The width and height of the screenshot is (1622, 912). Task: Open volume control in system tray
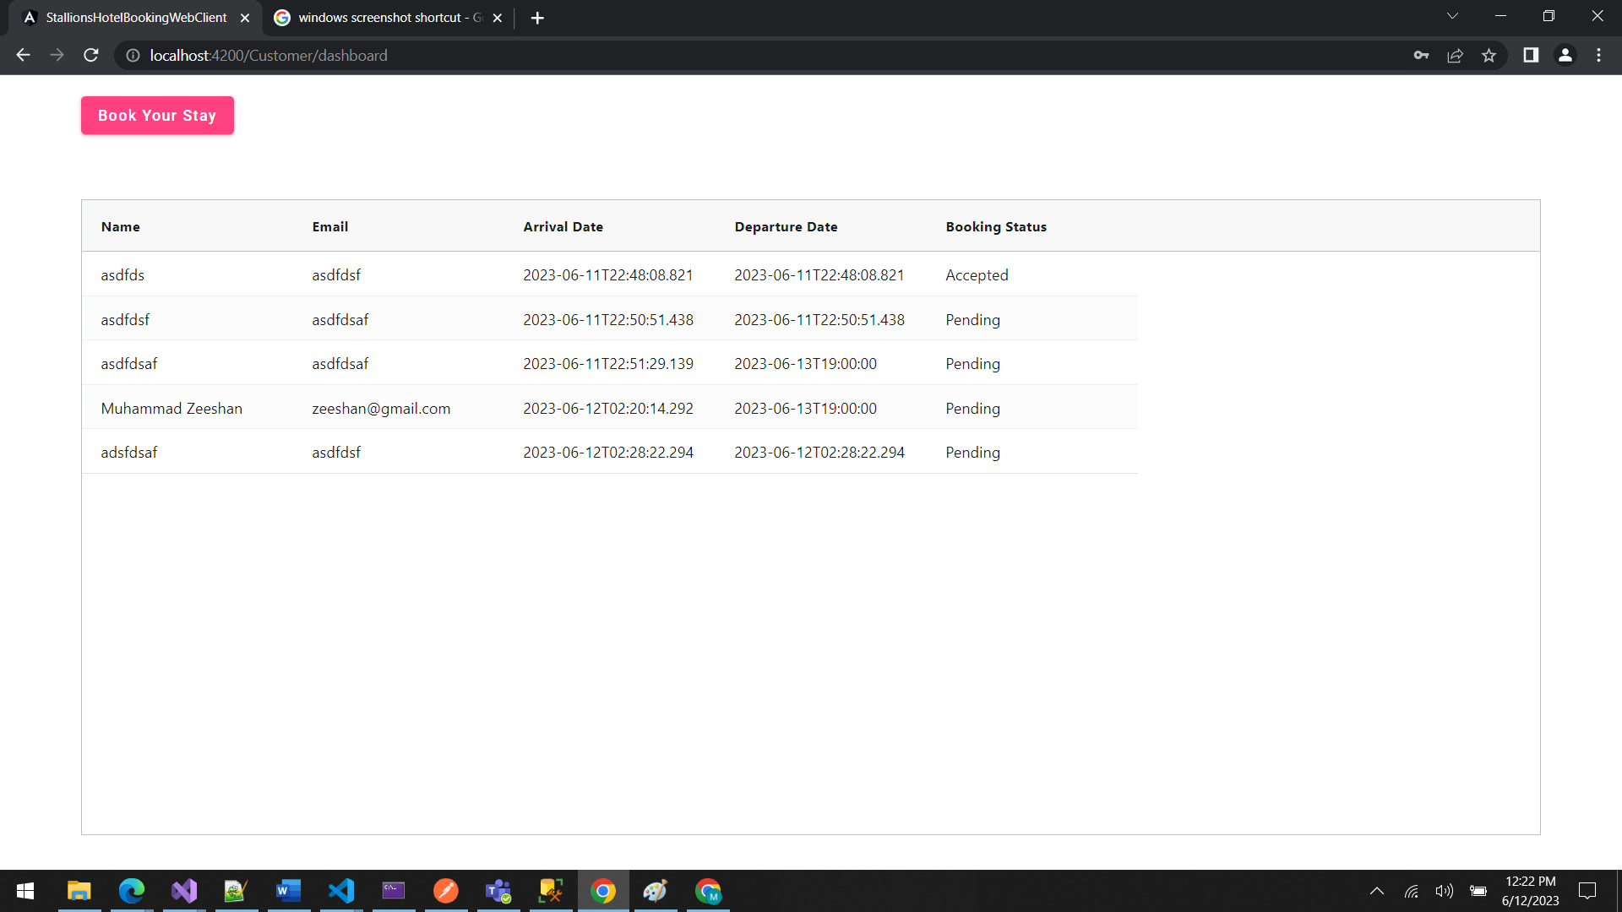1445,891
